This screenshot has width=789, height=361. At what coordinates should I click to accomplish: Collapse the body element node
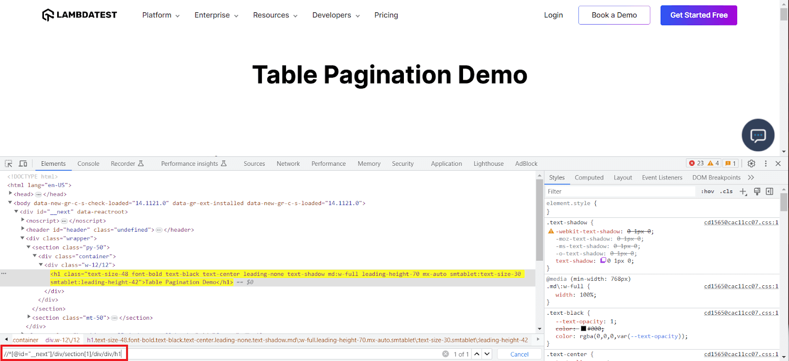(x=10, y=203)
